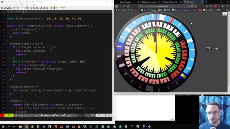Click the Cut scissors icon in GVim toolbar
Screen dimensions: 230x129
click(21, 8)
